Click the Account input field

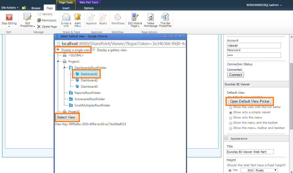pyautogui.click(x=254, y=45)
